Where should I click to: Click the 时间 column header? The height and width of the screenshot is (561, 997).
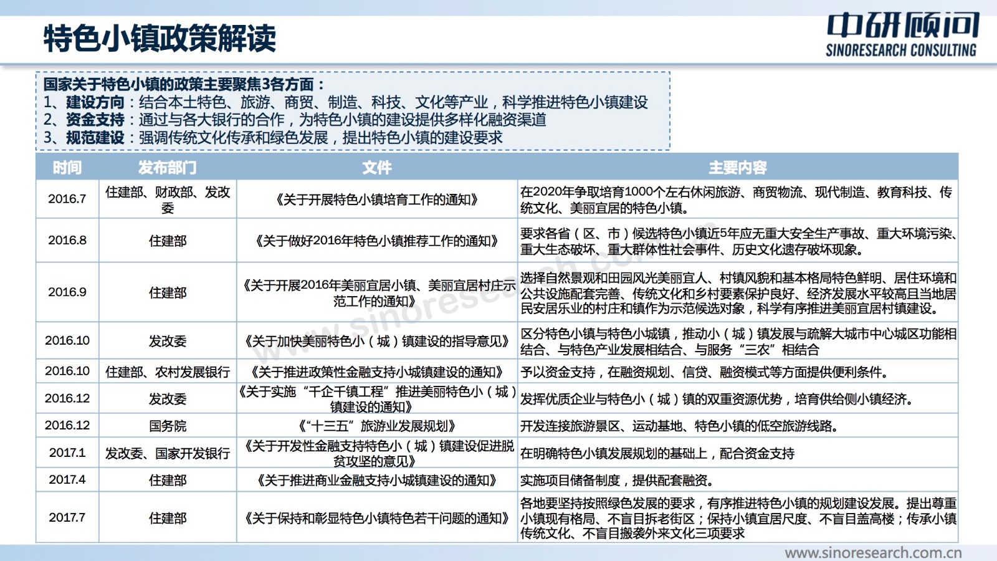[67, 167]
